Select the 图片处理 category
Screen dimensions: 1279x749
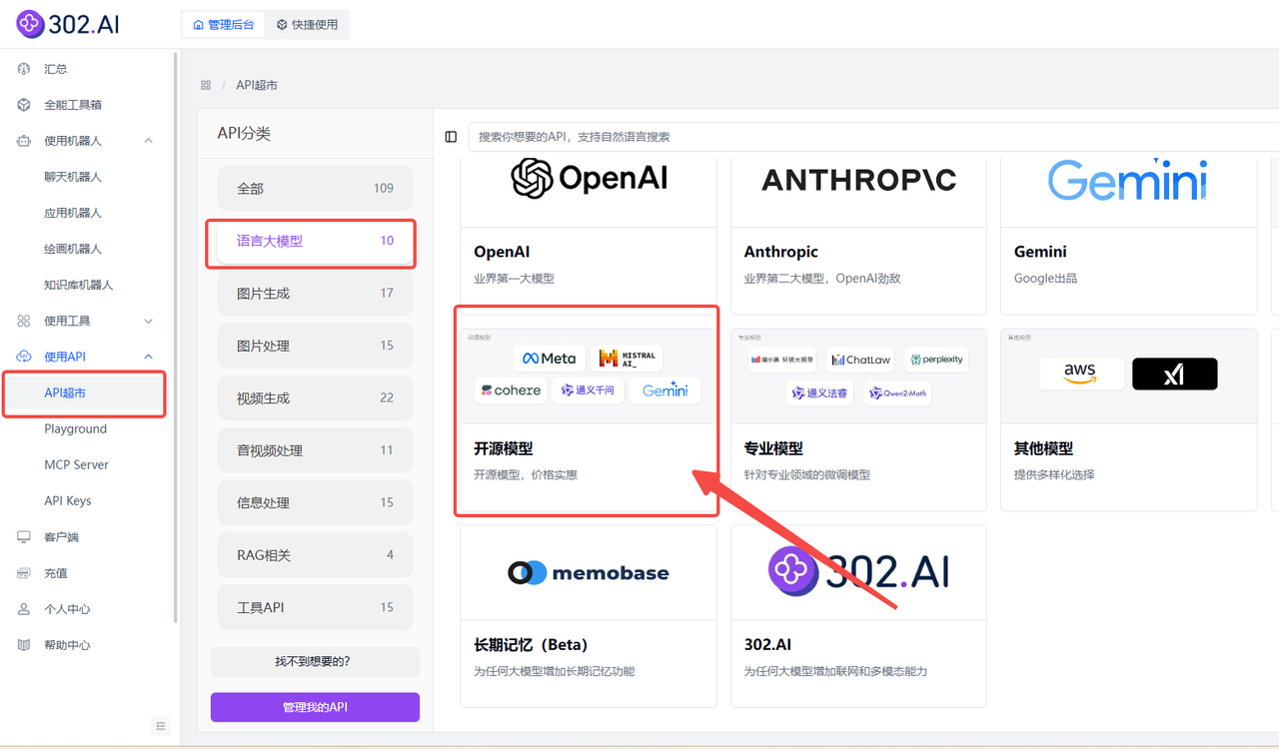[315, 346]
